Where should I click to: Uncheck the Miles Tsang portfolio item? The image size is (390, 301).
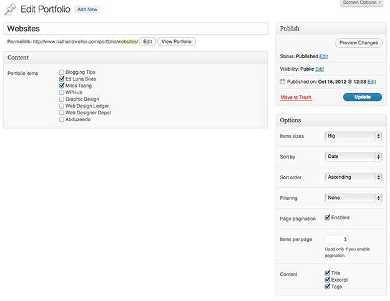[x=61, y=86]
